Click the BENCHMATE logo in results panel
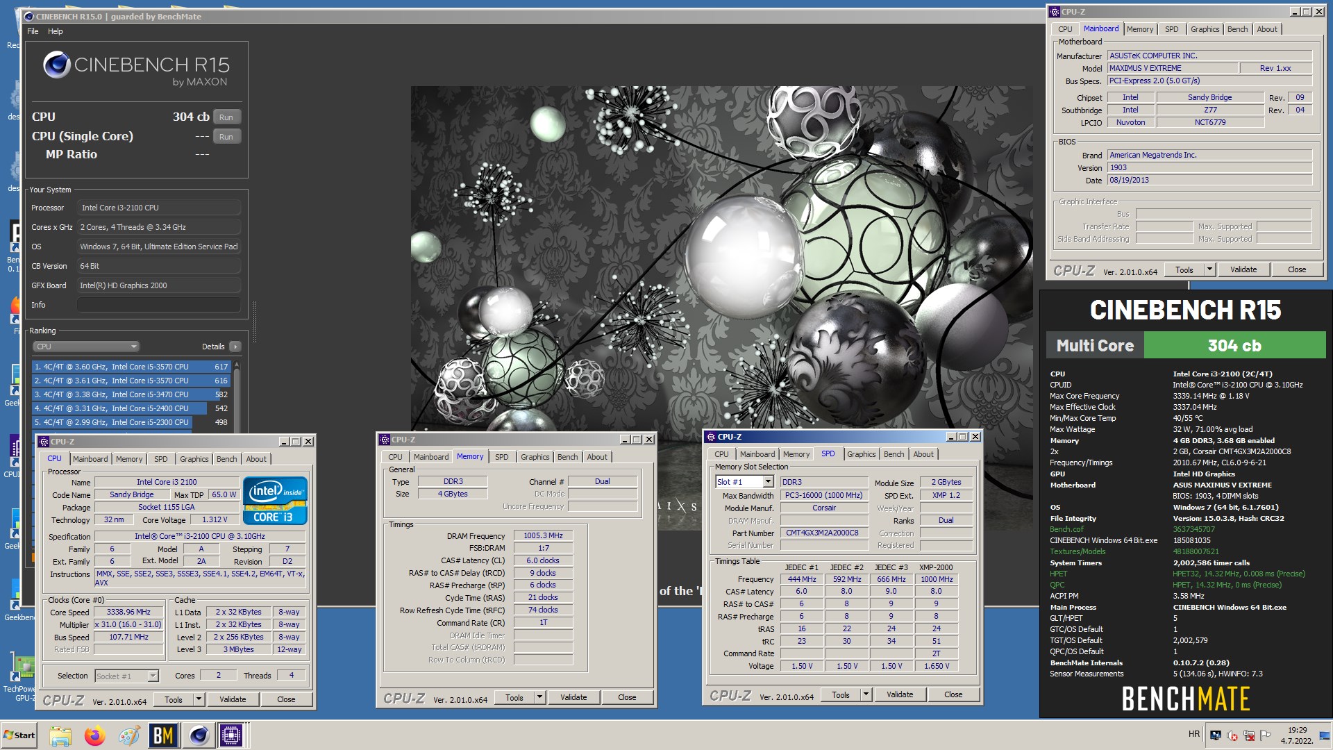 click(1185, 699)
